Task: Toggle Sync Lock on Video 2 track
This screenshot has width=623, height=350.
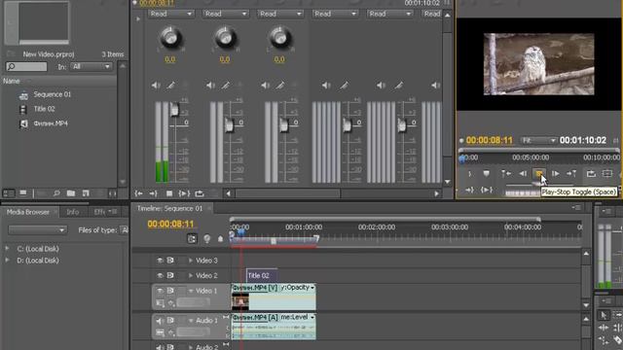Action: pyautogui.click(x=170, y=275)
